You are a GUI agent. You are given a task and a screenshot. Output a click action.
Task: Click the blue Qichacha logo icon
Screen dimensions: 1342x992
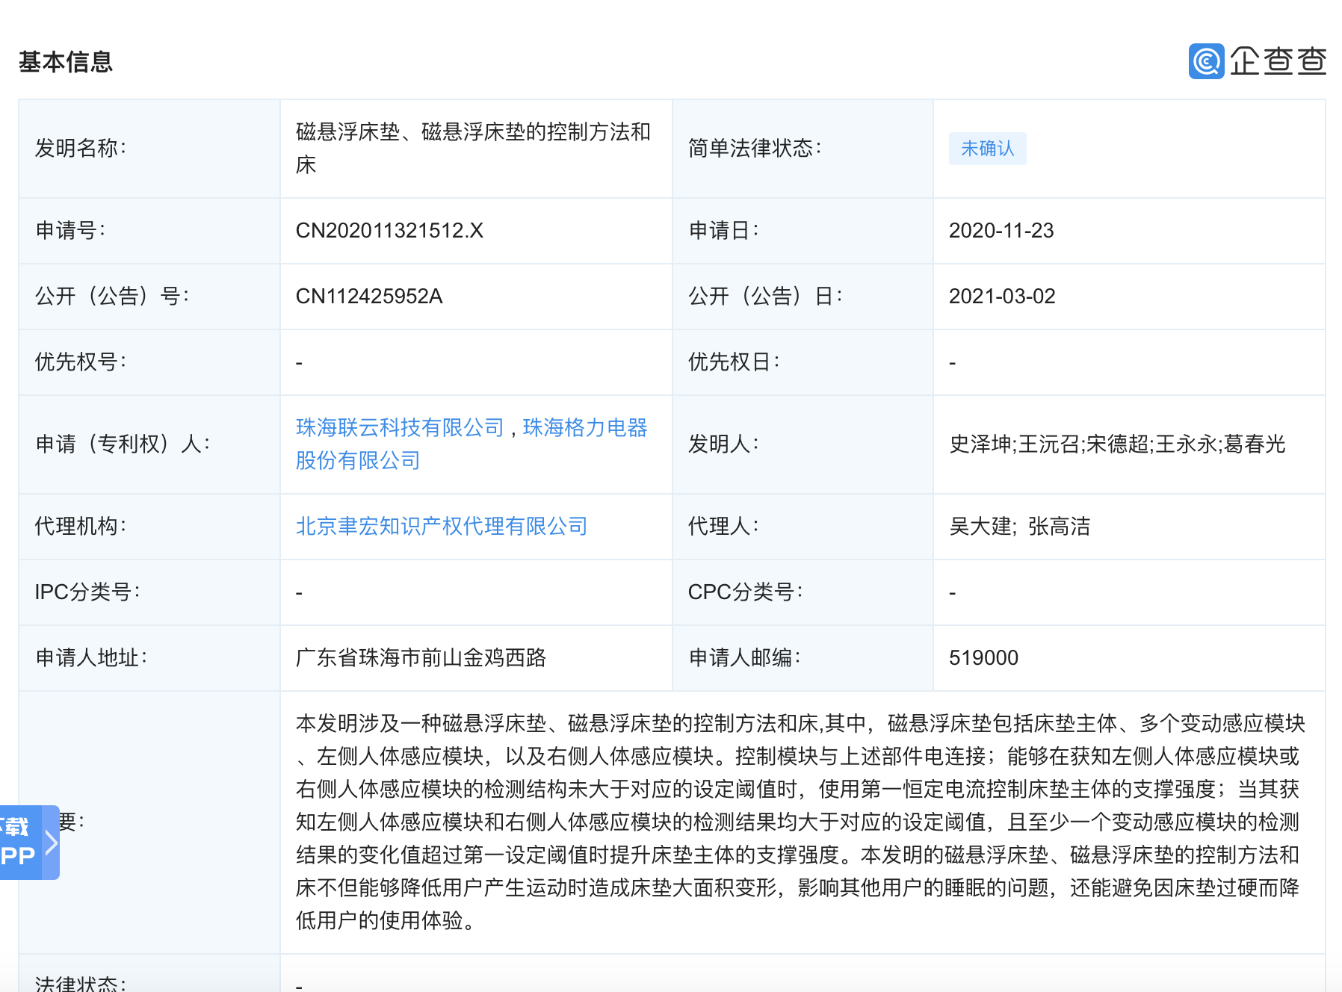[1206, 61]
